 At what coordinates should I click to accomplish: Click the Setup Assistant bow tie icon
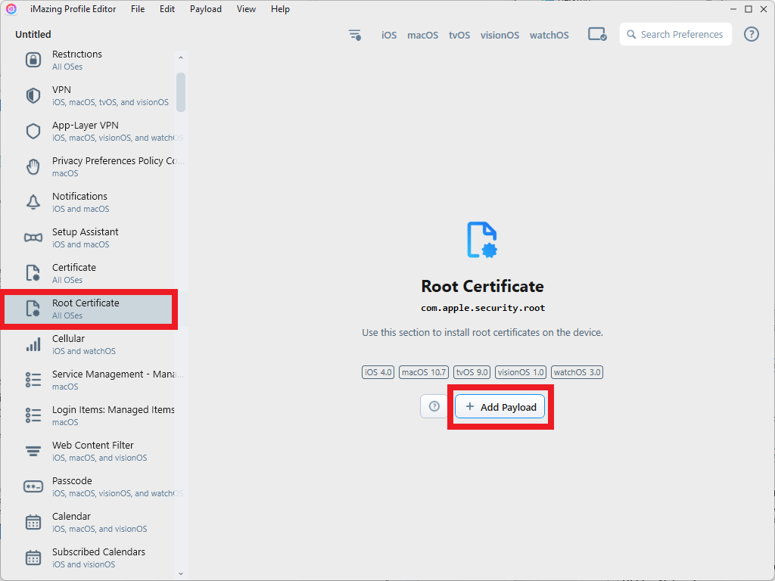click(33, 238)
